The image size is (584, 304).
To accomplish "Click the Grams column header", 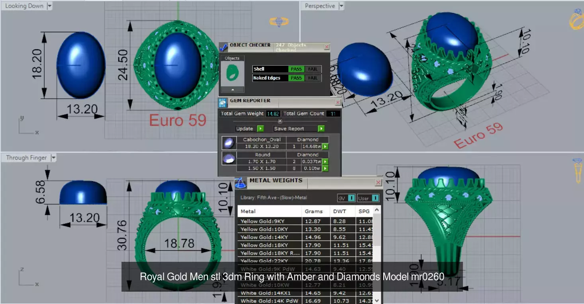I will (x=316, y=211).
